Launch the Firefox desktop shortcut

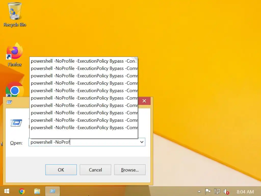[15, 55]
